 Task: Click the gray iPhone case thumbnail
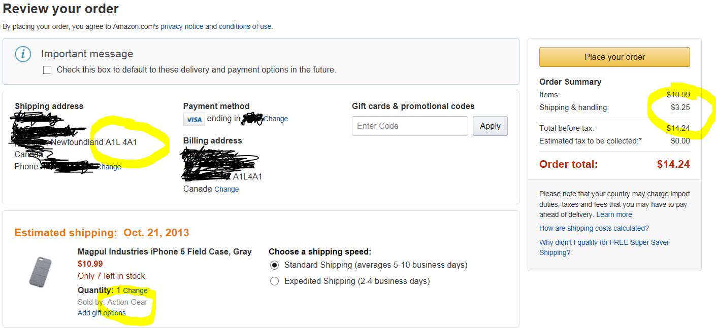pos(40,272)
